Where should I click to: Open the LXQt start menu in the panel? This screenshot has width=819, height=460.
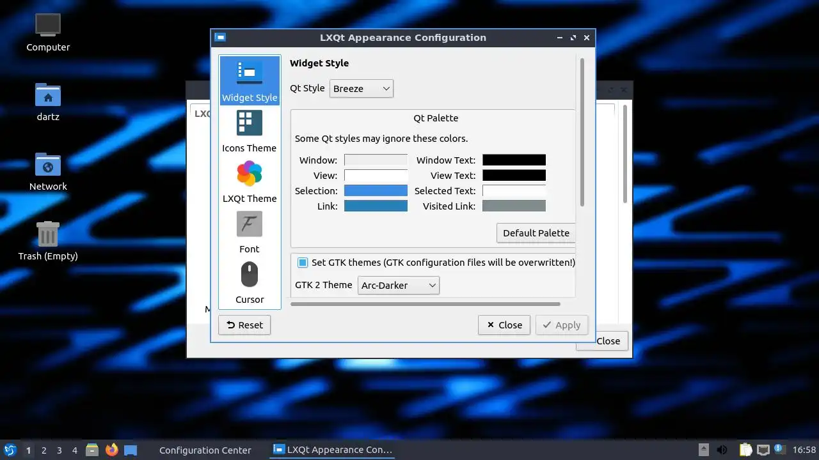[x=10, y=450]
